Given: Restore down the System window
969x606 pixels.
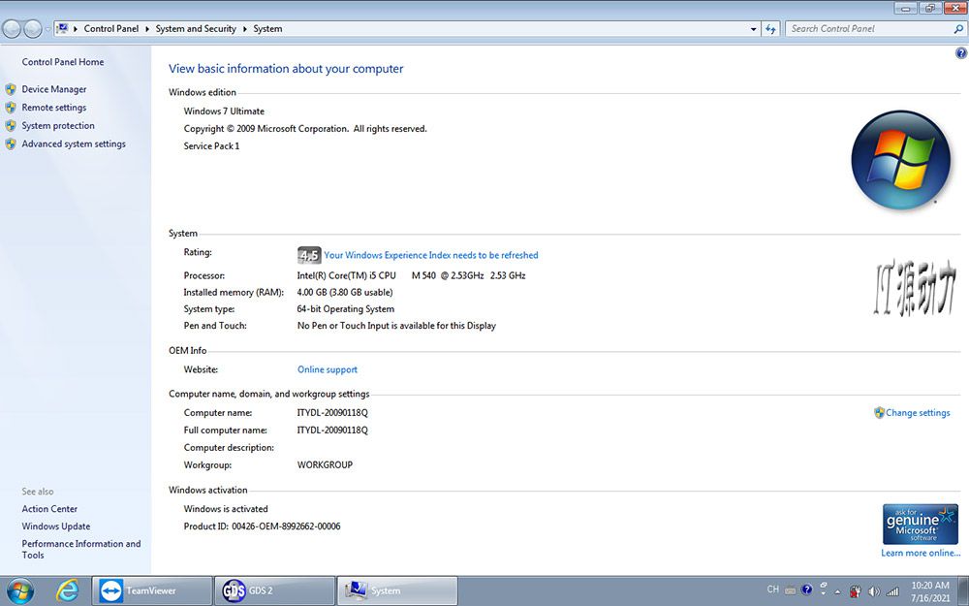Looking at the screenshot, I should click(x=929, y=8).
